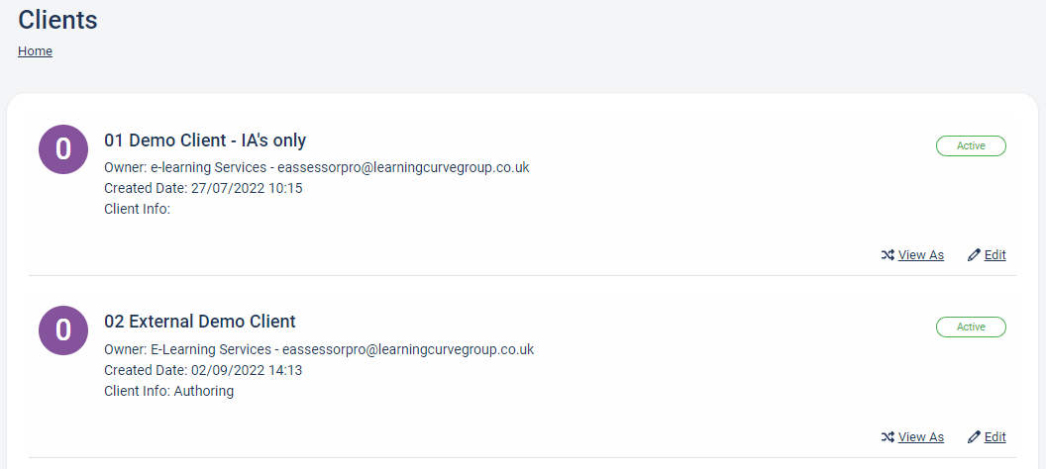Image resolution: width=1046 pixels, height=469 pixels.
Task: Open Edit link for 01 Demo Client
Action: coord(994,255)
